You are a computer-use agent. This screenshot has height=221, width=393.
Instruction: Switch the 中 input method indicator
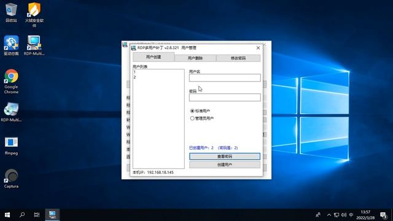[x=351, y=215]
